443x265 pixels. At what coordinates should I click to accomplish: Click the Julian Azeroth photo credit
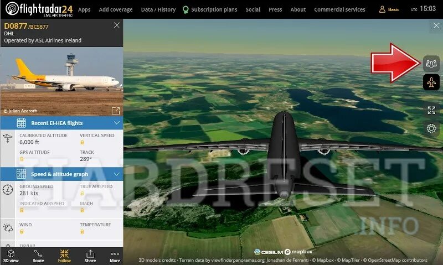(x=20, y=111)
